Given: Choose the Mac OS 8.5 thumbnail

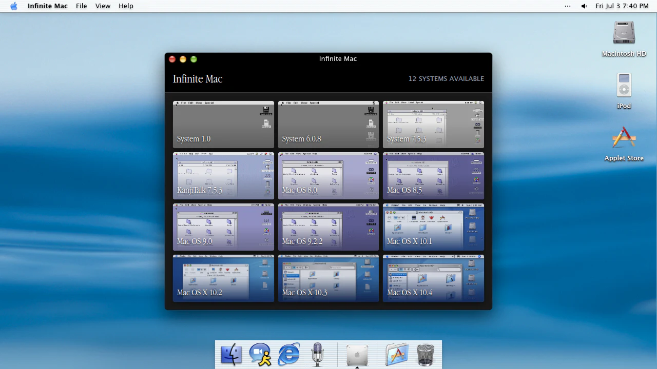Looking at the screenshot, I should click(x=433, y=176).
